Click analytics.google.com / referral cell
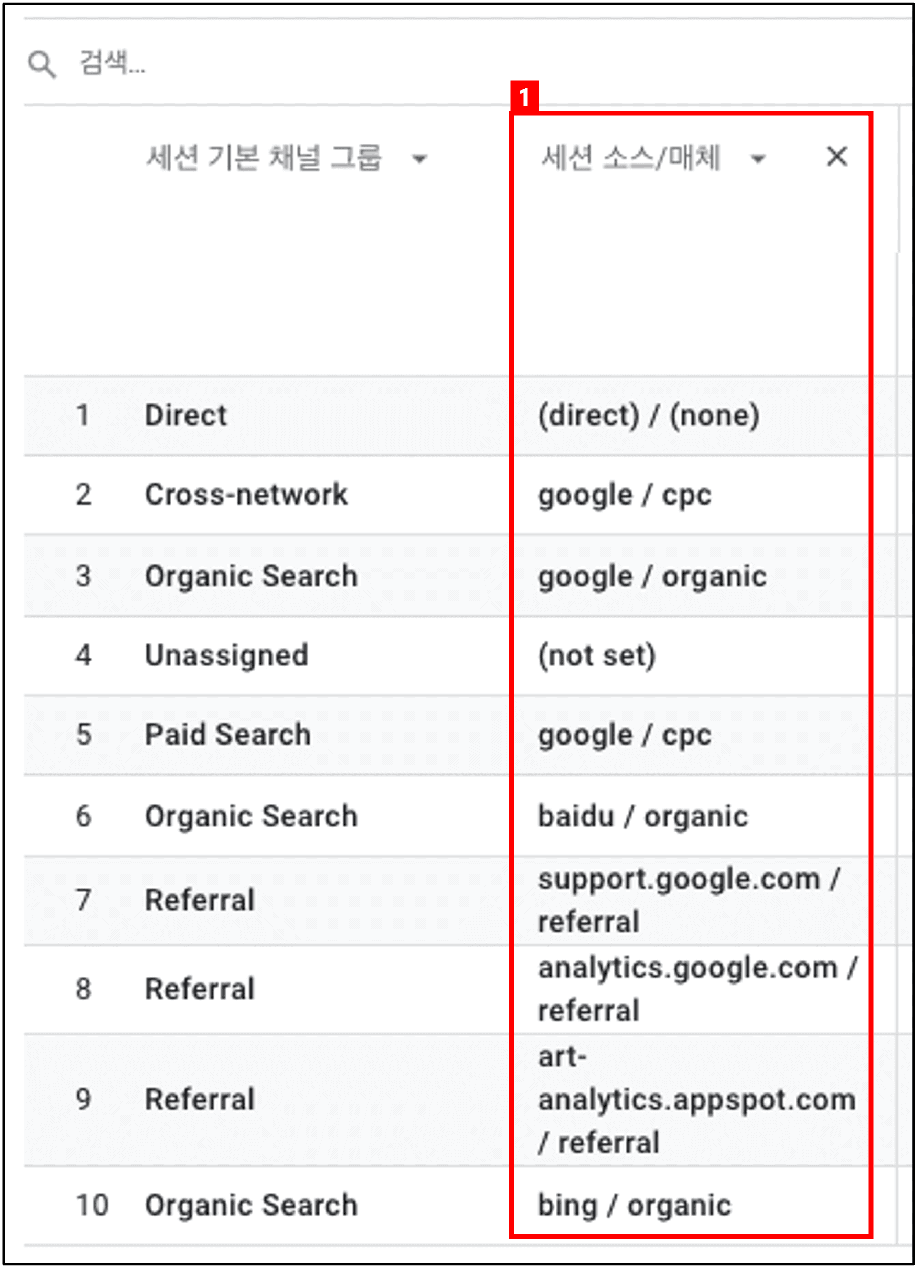 point(697,989)
